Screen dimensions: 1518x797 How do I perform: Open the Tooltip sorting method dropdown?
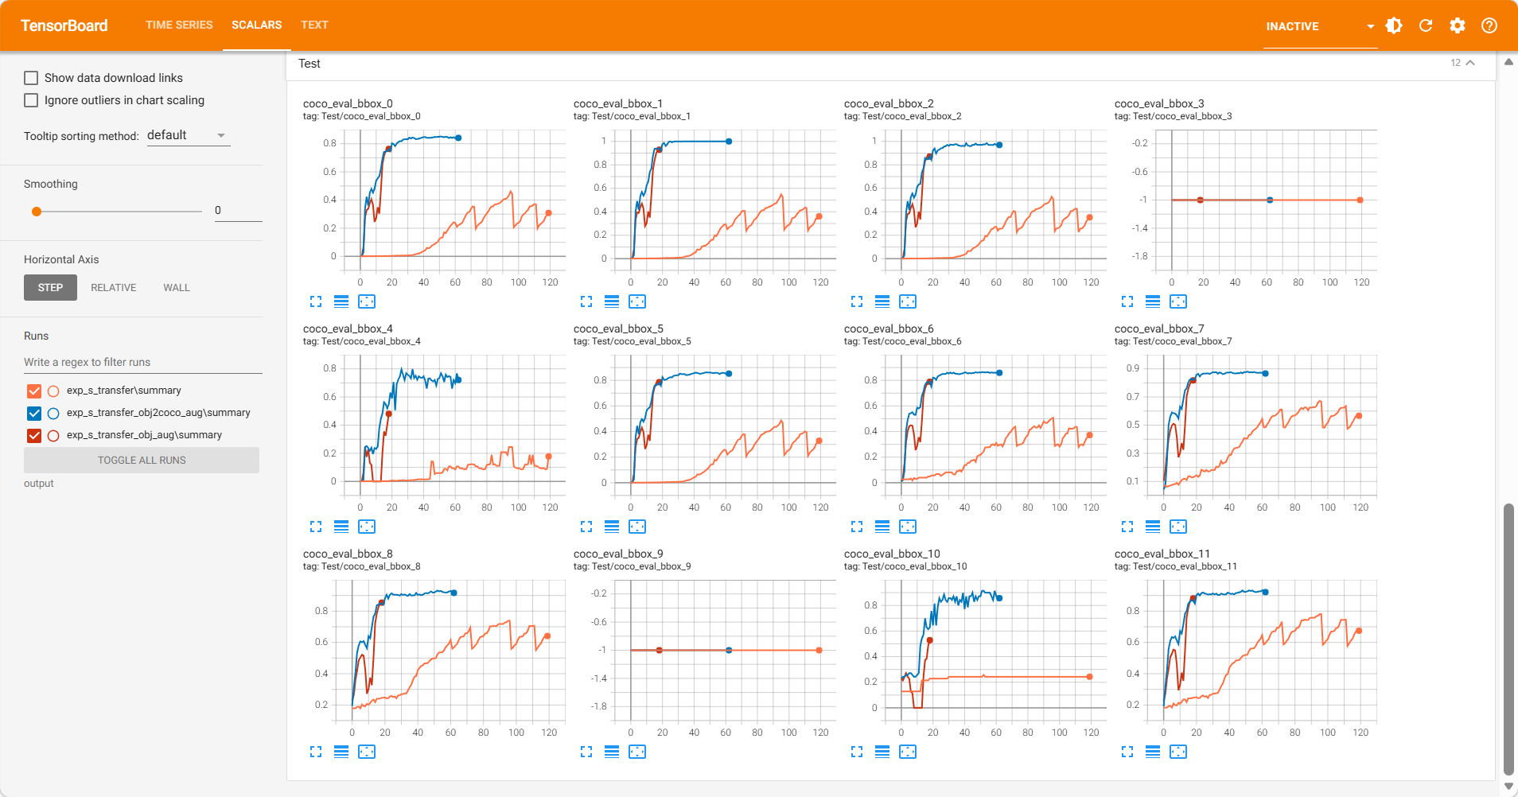click(x=188, y=136)
